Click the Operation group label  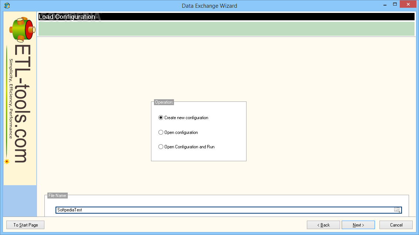click(164, 102)
